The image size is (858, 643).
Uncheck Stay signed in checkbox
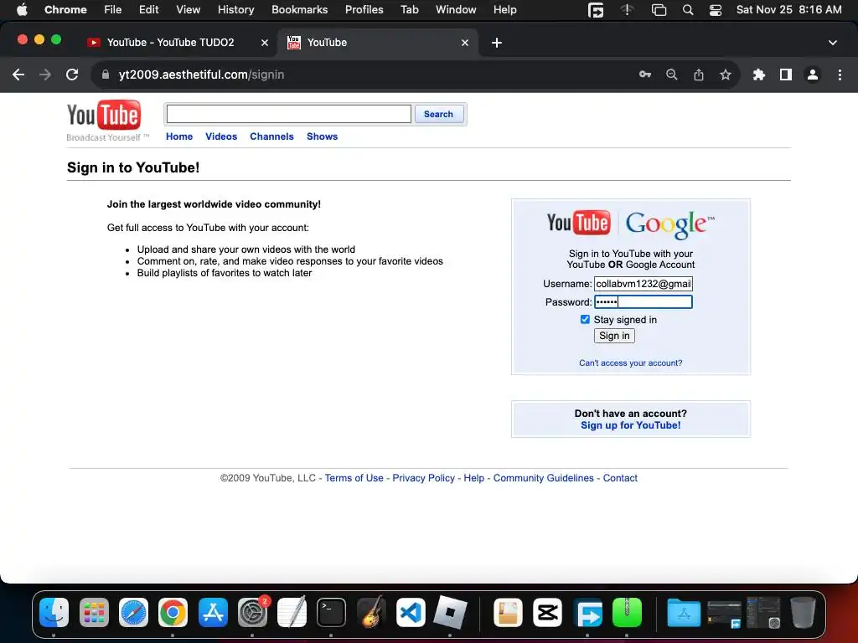pos(585,319)
